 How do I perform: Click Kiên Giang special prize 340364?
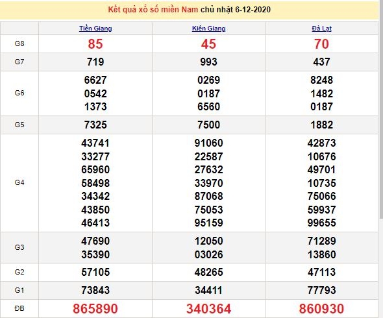(x=208, y=308)
